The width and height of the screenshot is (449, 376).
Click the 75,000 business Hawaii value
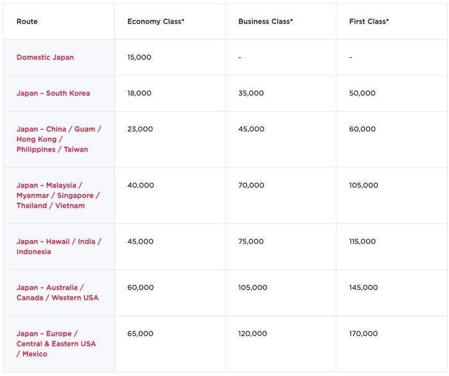[251, 242]
